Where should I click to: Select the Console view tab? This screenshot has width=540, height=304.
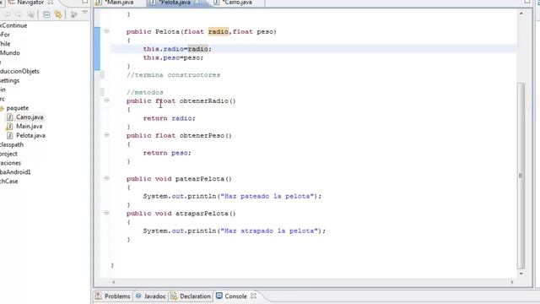tap(235, 296)
